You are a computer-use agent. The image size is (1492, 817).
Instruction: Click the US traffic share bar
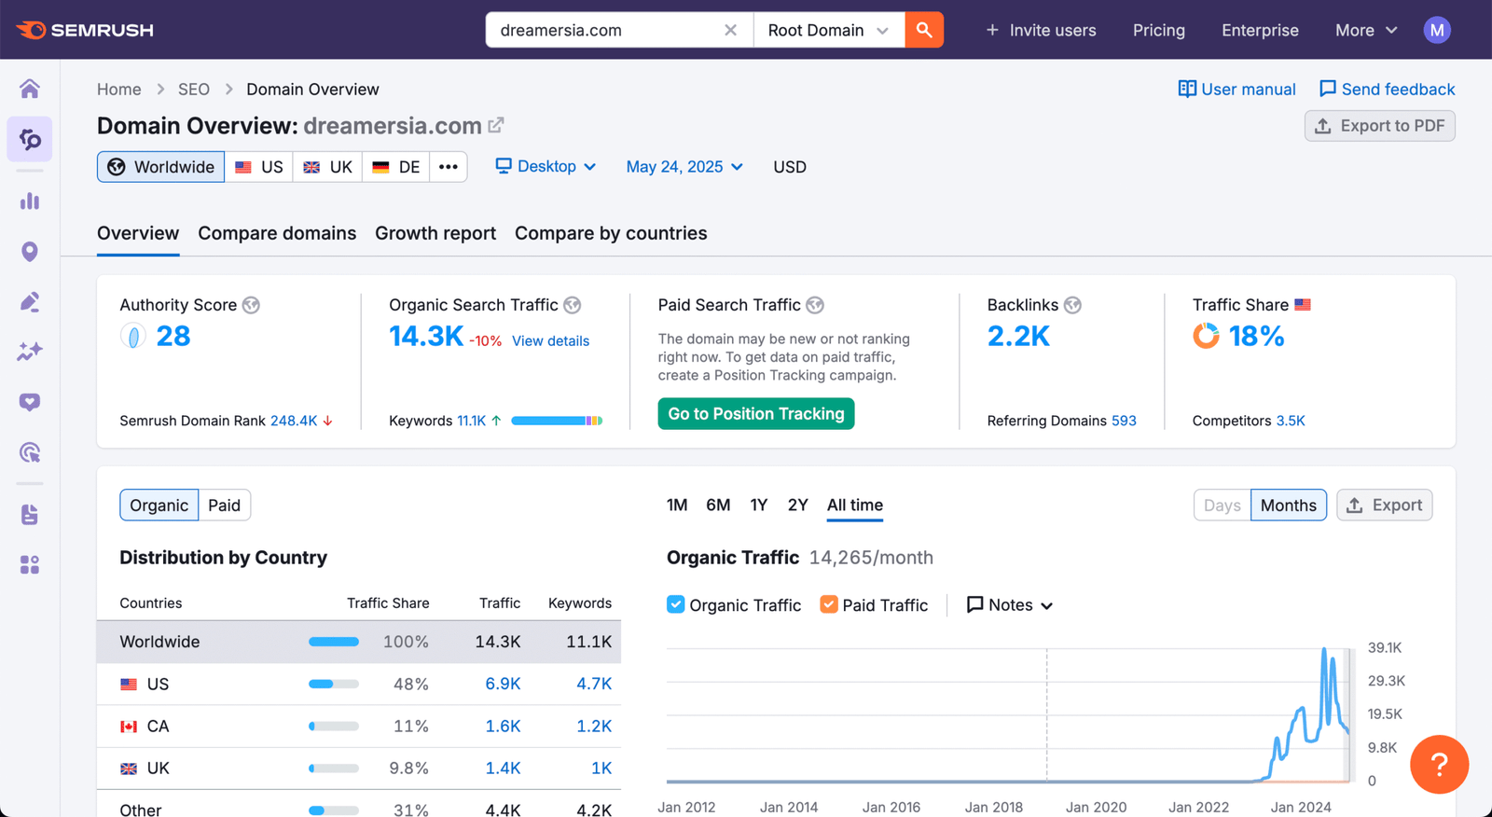click(334, 684)
